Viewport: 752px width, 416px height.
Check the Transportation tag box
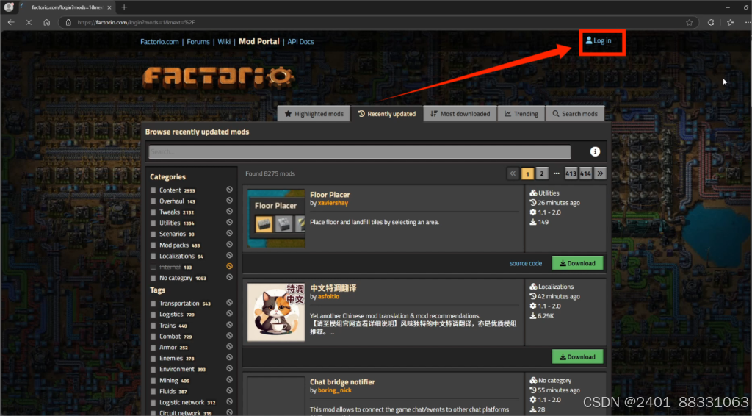[153, 304]
